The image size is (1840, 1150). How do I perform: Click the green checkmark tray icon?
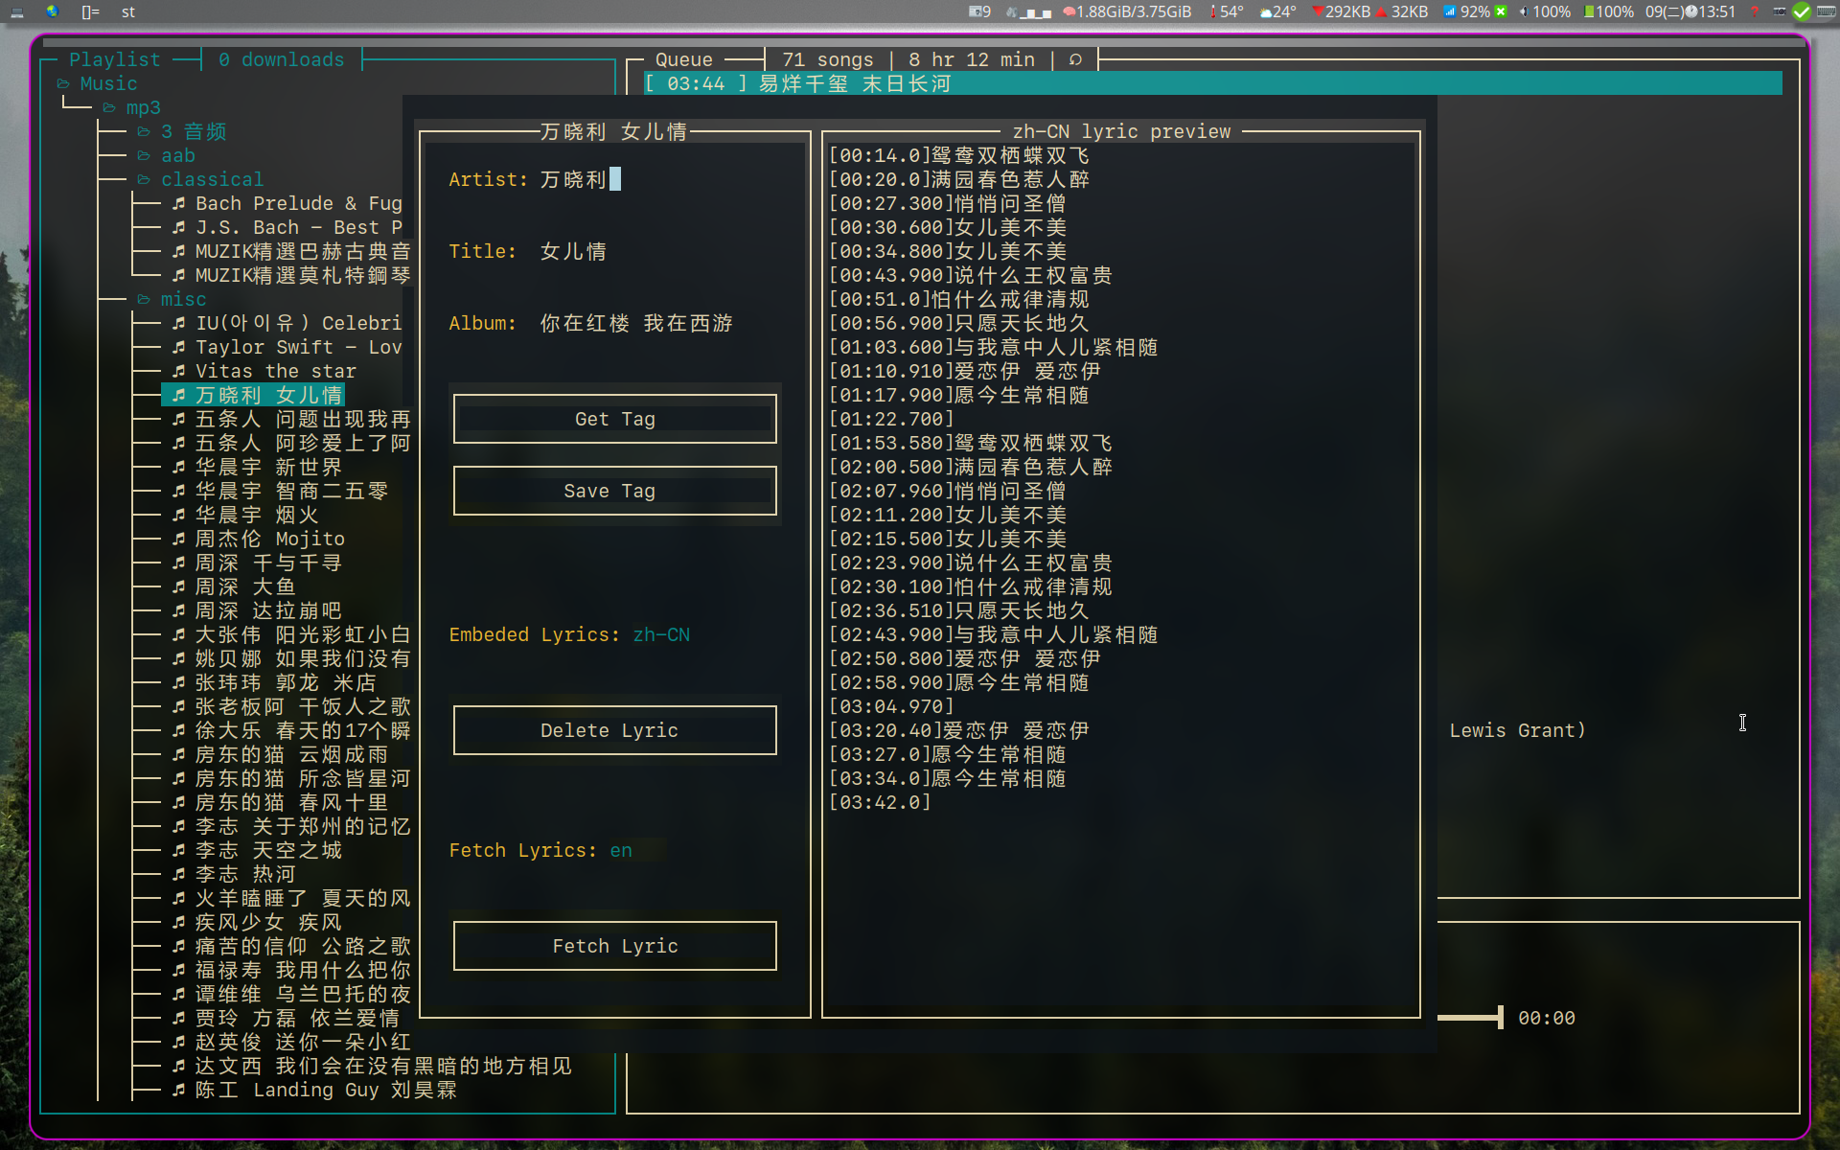click(1802, 11)
